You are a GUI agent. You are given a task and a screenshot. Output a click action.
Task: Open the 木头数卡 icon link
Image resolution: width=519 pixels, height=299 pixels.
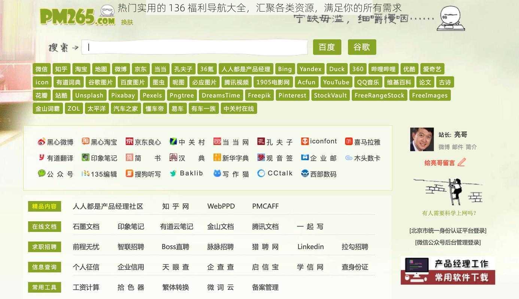363,158
